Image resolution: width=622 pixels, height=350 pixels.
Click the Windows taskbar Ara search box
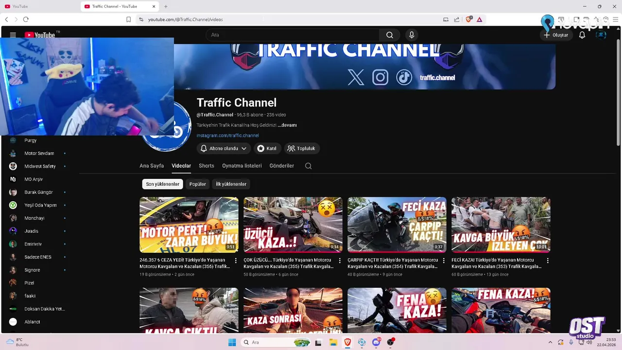pos(276,342)
